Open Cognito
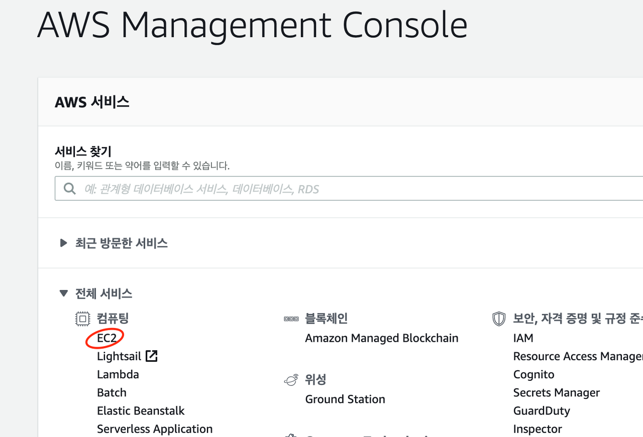The image size is (643, 437). [x=533, y=374]
